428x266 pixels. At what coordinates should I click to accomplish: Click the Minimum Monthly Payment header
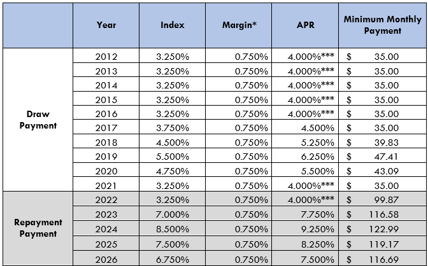[382, 25]
